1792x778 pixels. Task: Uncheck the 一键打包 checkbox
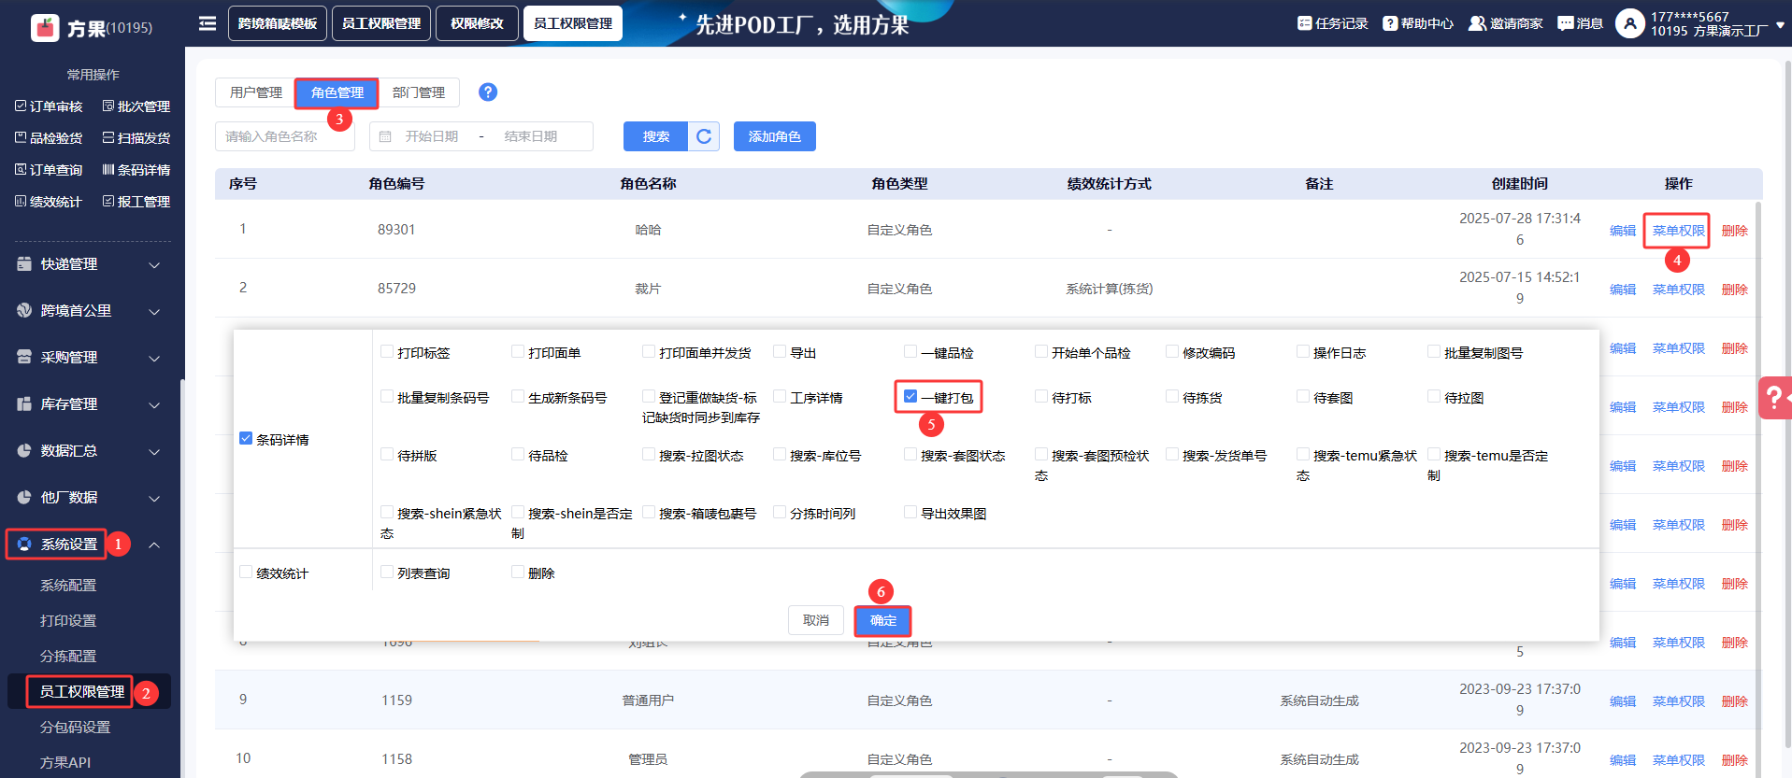pyautogui.click(x=910, y=397)
